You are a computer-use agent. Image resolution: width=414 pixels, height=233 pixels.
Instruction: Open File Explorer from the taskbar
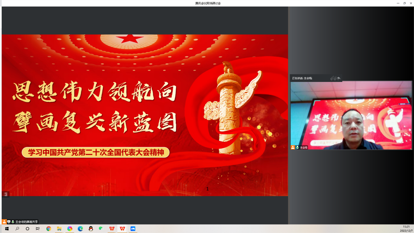pos(59,229)
